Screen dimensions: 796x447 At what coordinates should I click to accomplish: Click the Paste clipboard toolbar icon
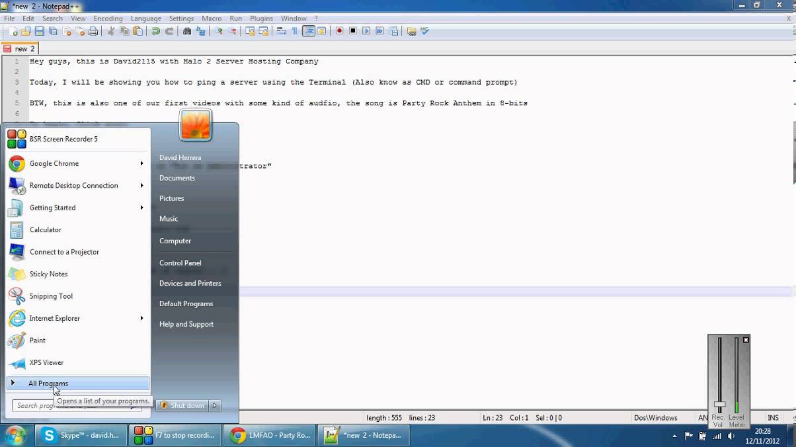tap(138, 31)
